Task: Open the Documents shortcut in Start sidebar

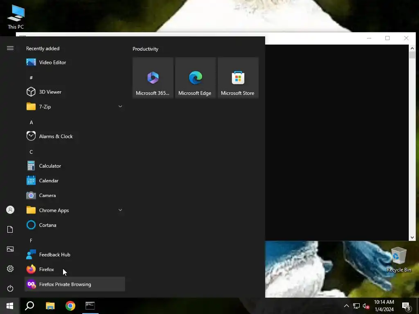Action: click(x=10, y=229)
